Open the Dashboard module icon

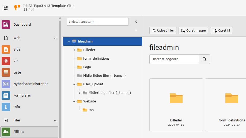[x=6, y=25]
